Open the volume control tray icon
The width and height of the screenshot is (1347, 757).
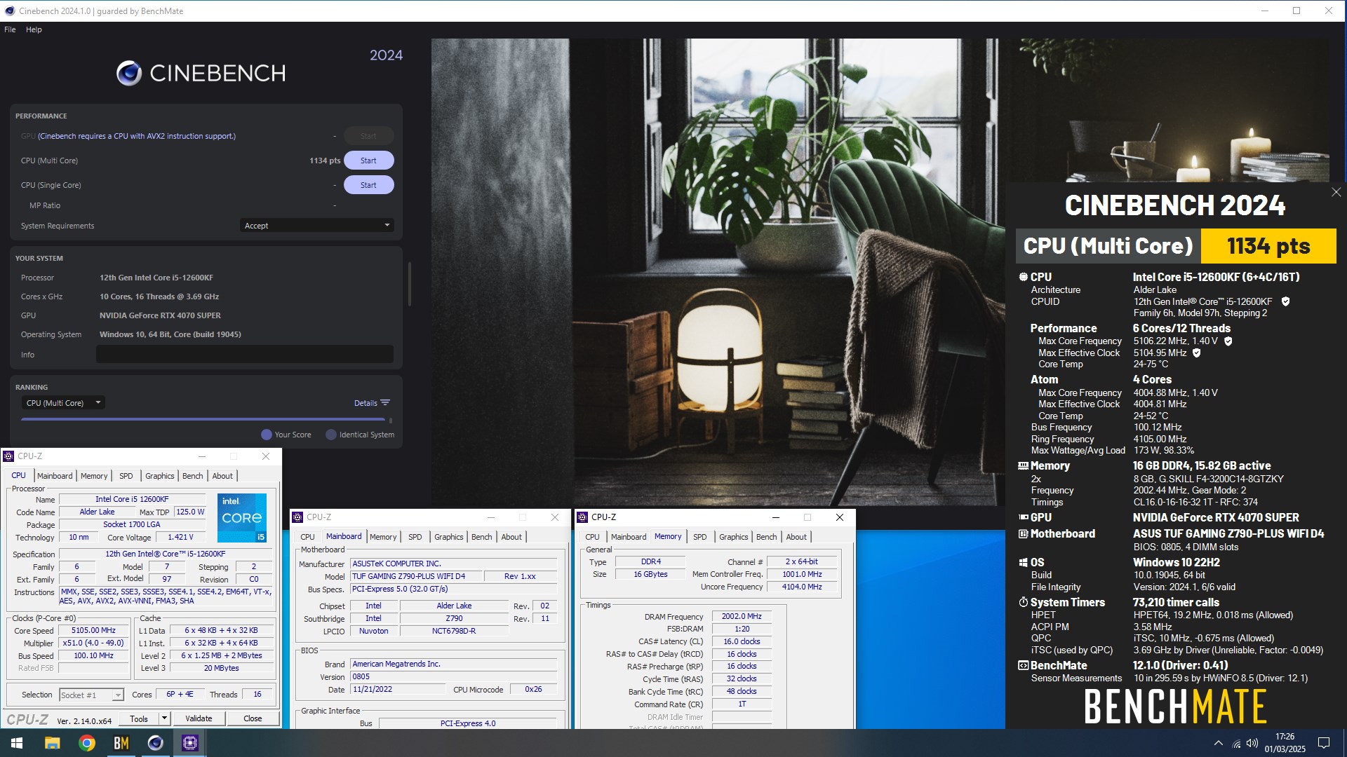click(1252, 744)
